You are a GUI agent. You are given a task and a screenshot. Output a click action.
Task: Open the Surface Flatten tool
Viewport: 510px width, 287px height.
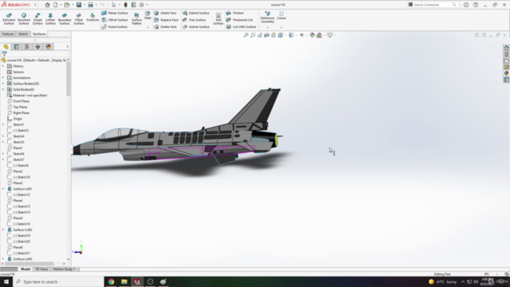tap(136, 19)
